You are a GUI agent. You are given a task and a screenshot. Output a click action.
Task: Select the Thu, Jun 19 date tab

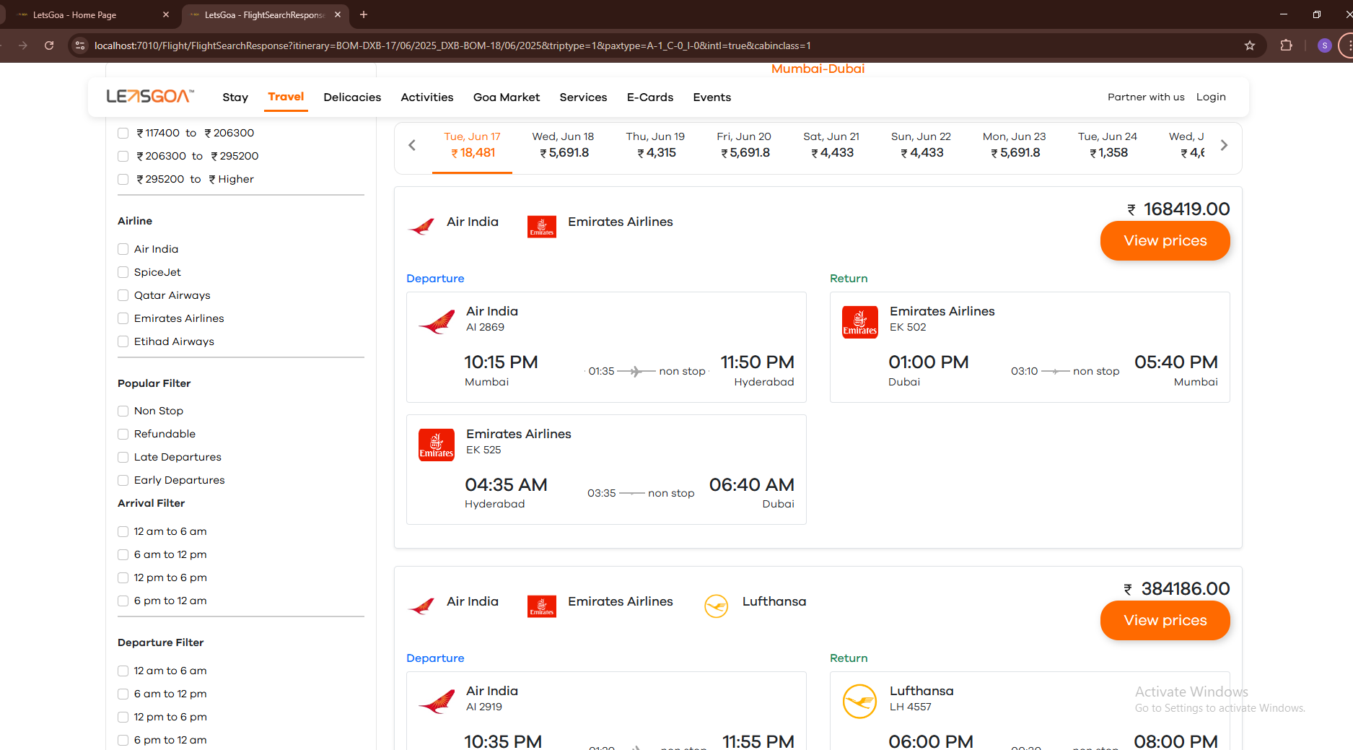[x=656, y=145]
